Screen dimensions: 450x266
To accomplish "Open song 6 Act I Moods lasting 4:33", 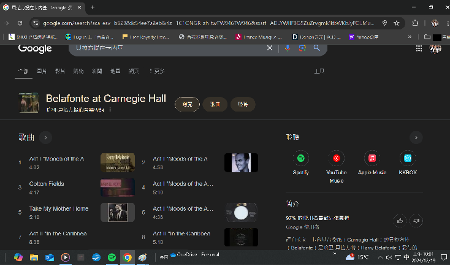I will [183, 208].
